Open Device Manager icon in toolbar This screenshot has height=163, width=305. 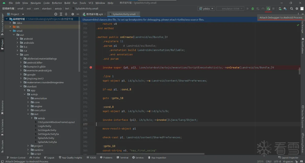(280, 9)
